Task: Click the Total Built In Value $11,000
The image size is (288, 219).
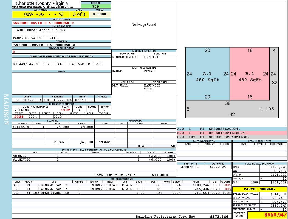Action: (160, 175)
